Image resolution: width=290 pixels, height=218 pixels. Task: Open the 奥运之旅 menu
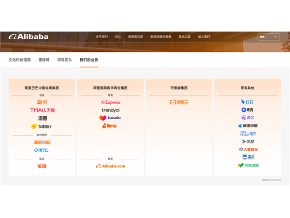click(185, 37)
